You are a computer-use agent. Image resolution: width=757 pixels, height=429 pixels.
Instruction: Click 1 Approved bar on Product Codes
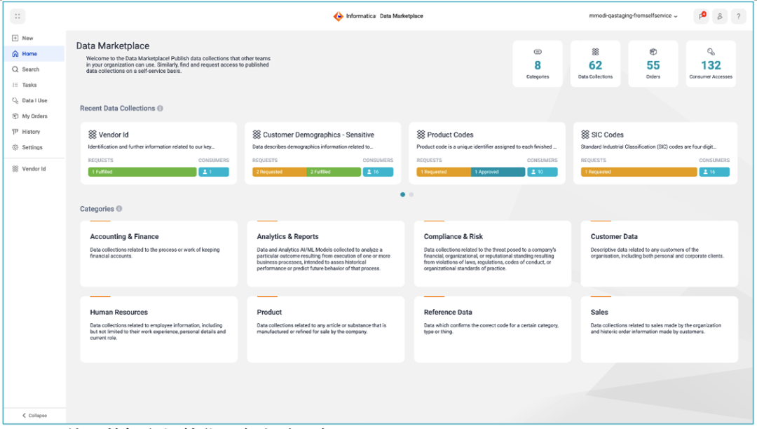498,172
